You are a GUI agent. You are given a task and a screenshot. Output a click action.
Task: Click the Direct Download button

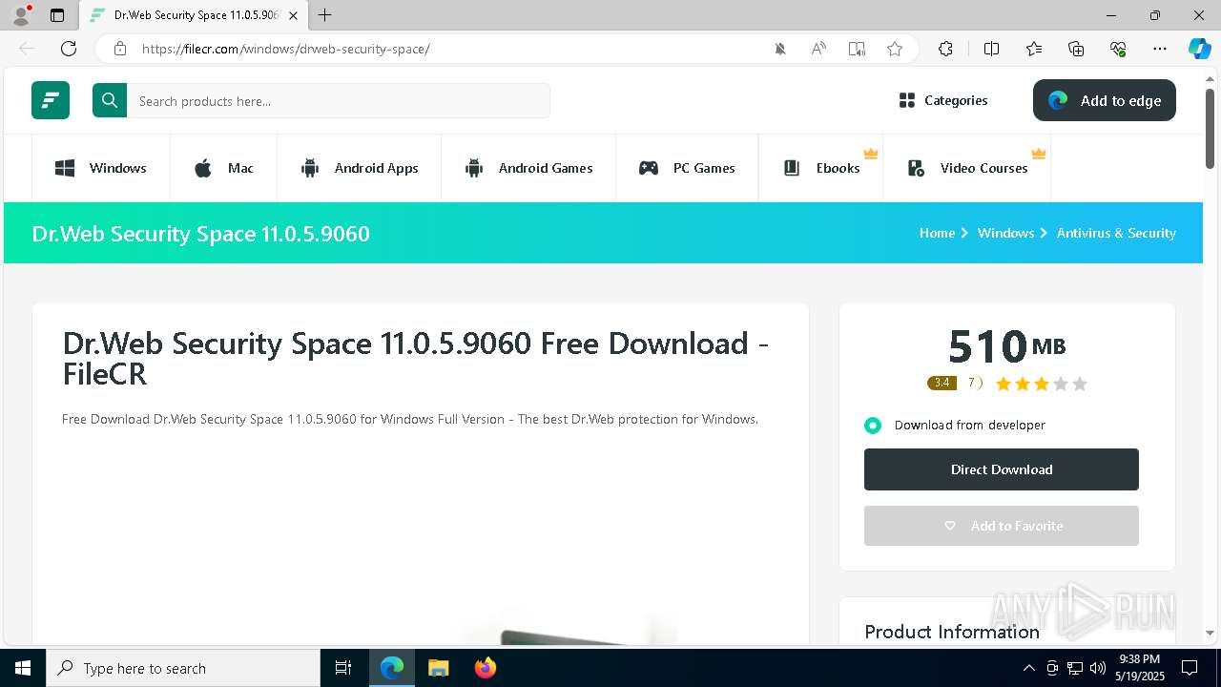click(x=1002, y=469)
